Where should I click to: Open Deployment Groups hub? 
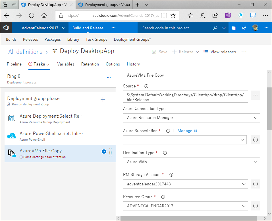[132, 40]
